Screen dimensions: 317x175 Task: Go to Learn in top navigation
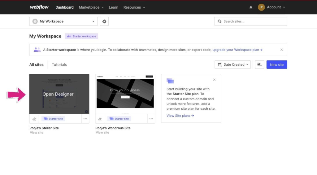[x=113, y=7]
